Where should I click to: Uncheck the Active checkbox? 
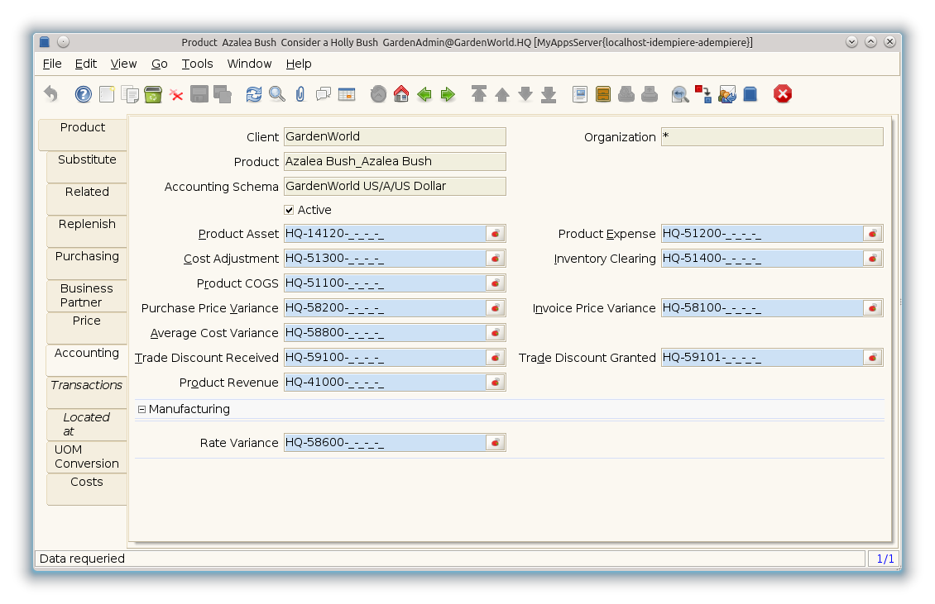[x=289, y=211]
